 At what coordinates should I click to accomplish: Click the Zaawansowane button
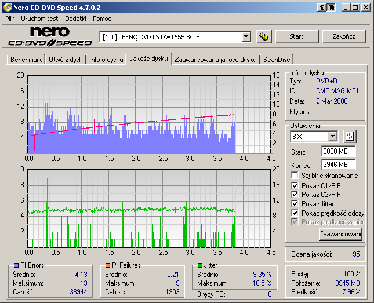click(x=340, y=234)
